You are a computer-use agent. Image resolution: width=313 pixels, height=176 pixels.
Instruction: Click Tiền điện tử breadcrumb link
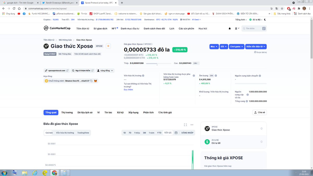pyautogui.click(x=49, y=40)
